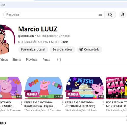Open options menu for JETSKI video
Image resolution: width=127 pixels, height=127 pixels.
[x=103, y=103]
